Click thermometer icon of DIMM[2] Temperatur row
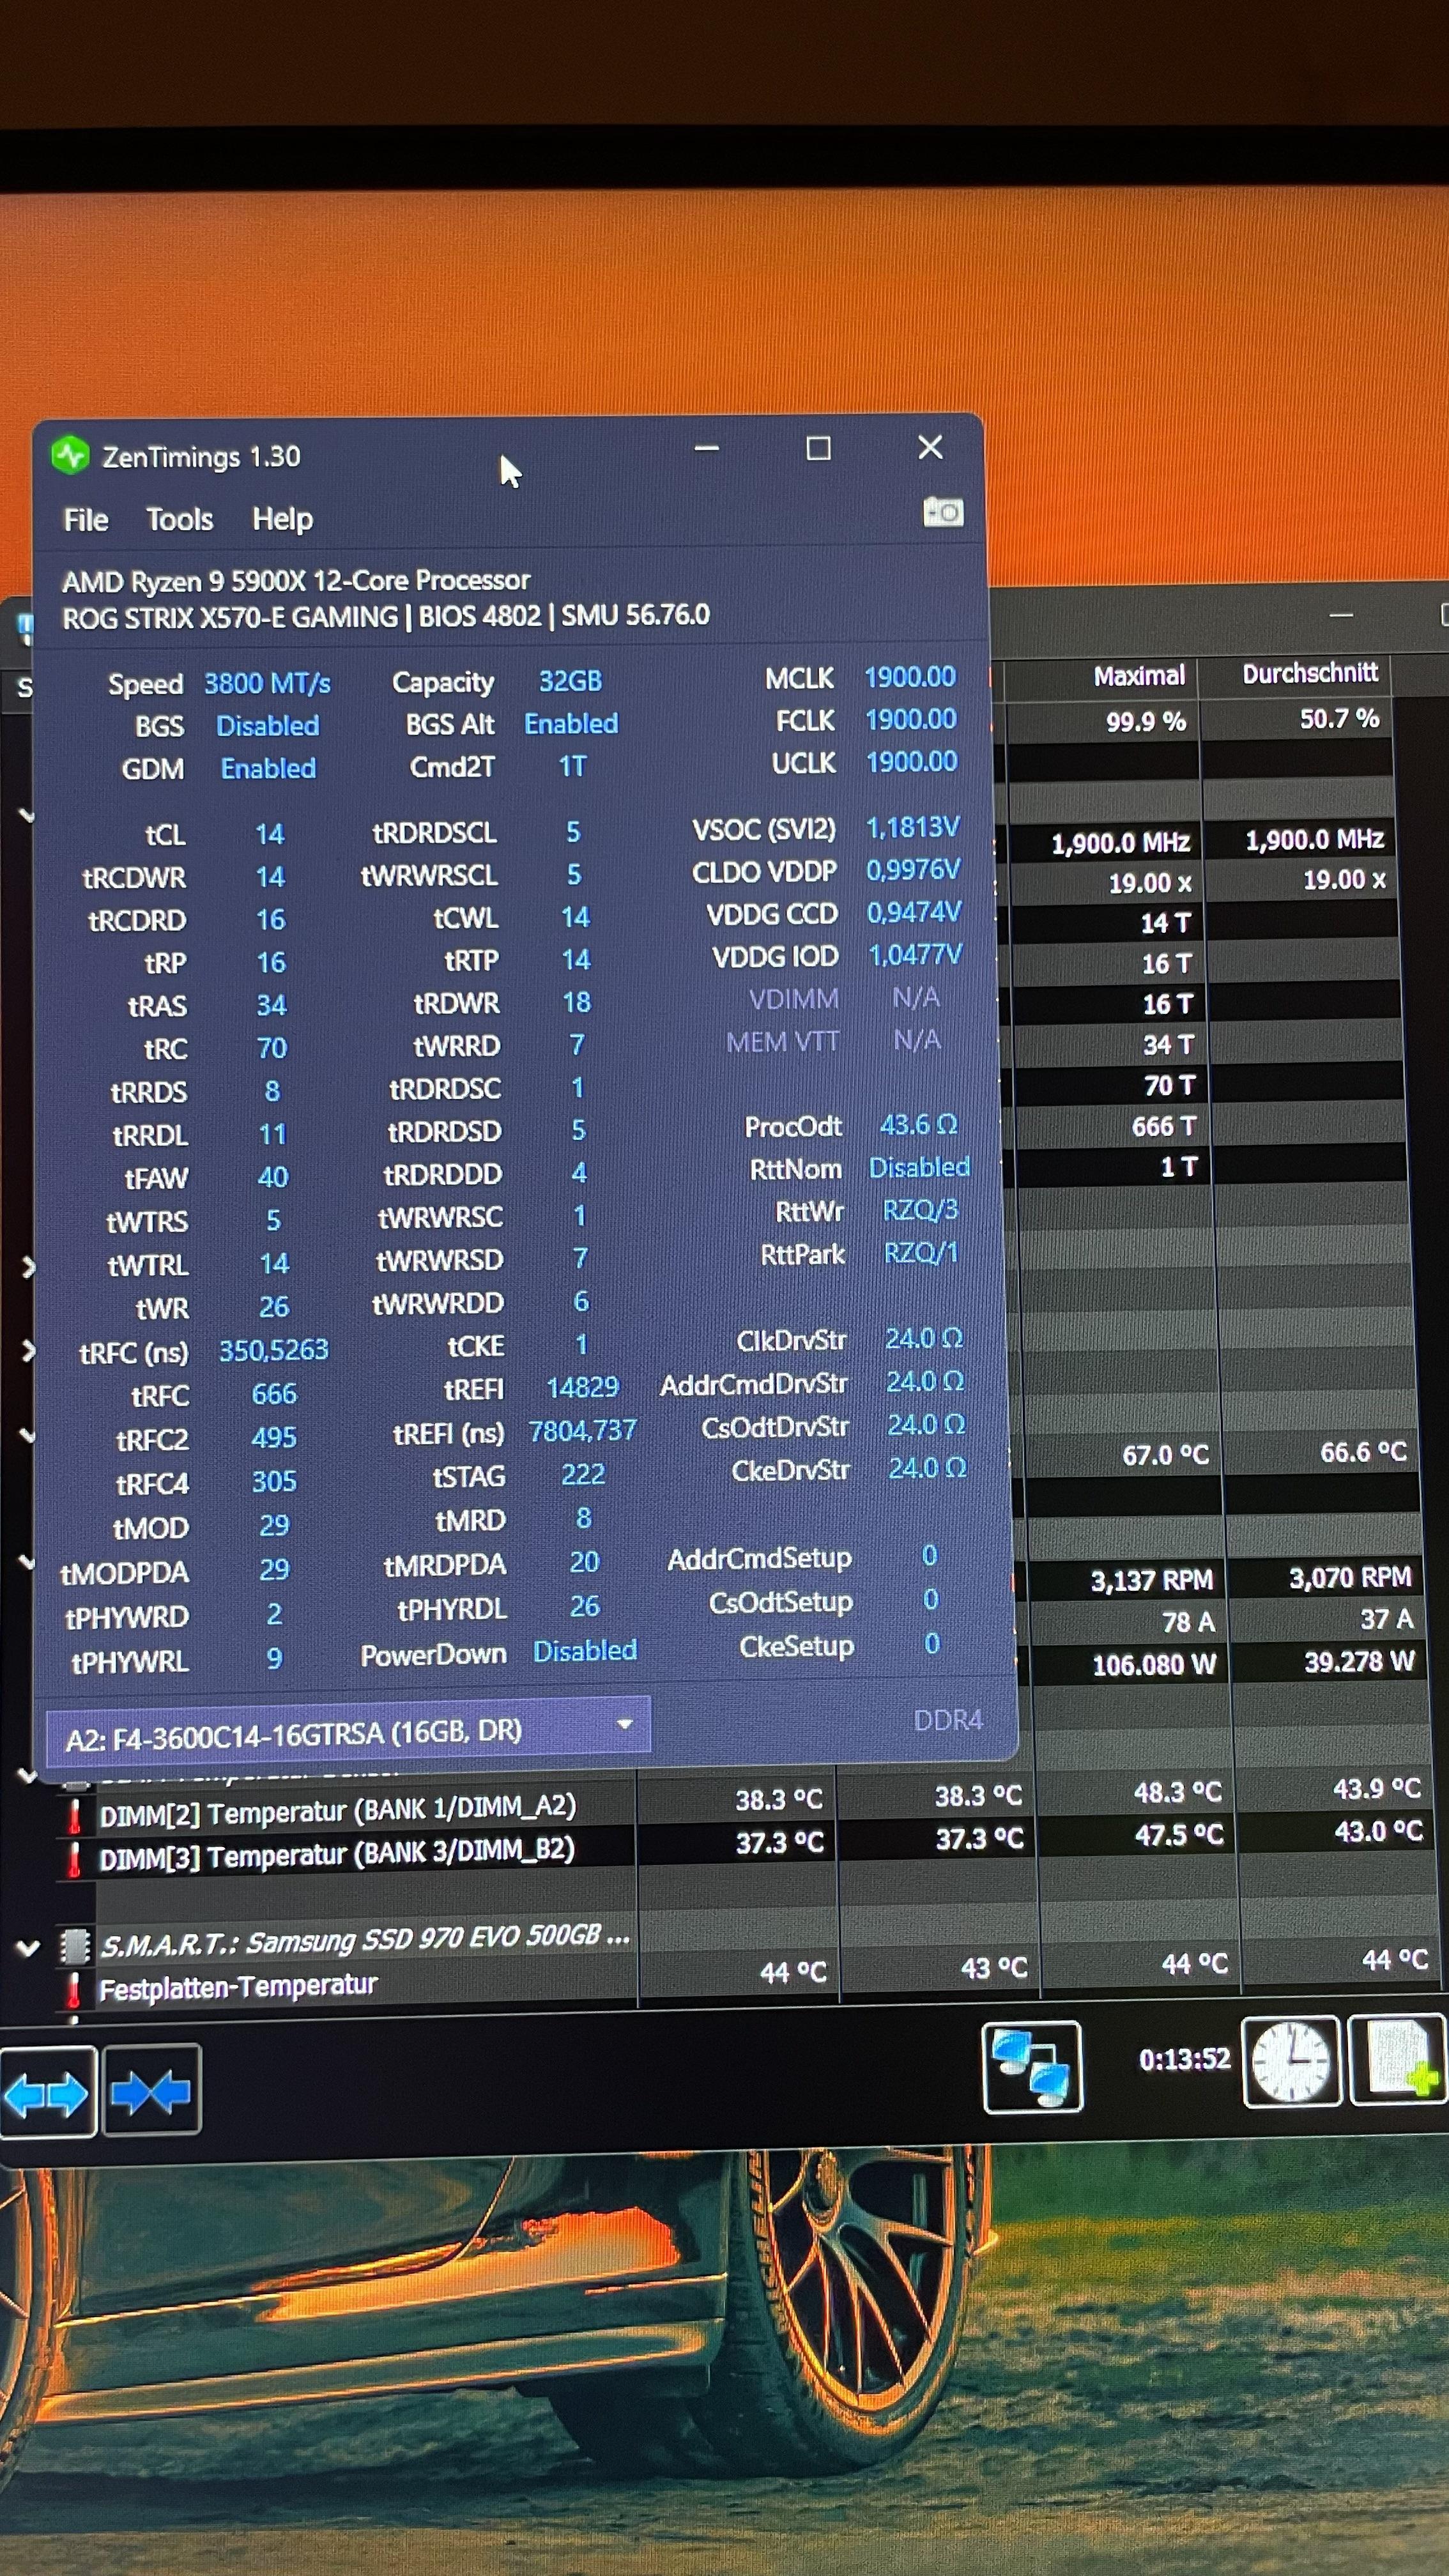 pyautogui.click(x=74, y=1816)
